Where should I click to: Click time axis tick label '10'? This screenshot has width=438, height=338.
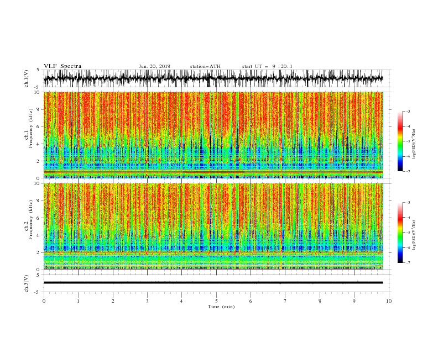(389, 301)
